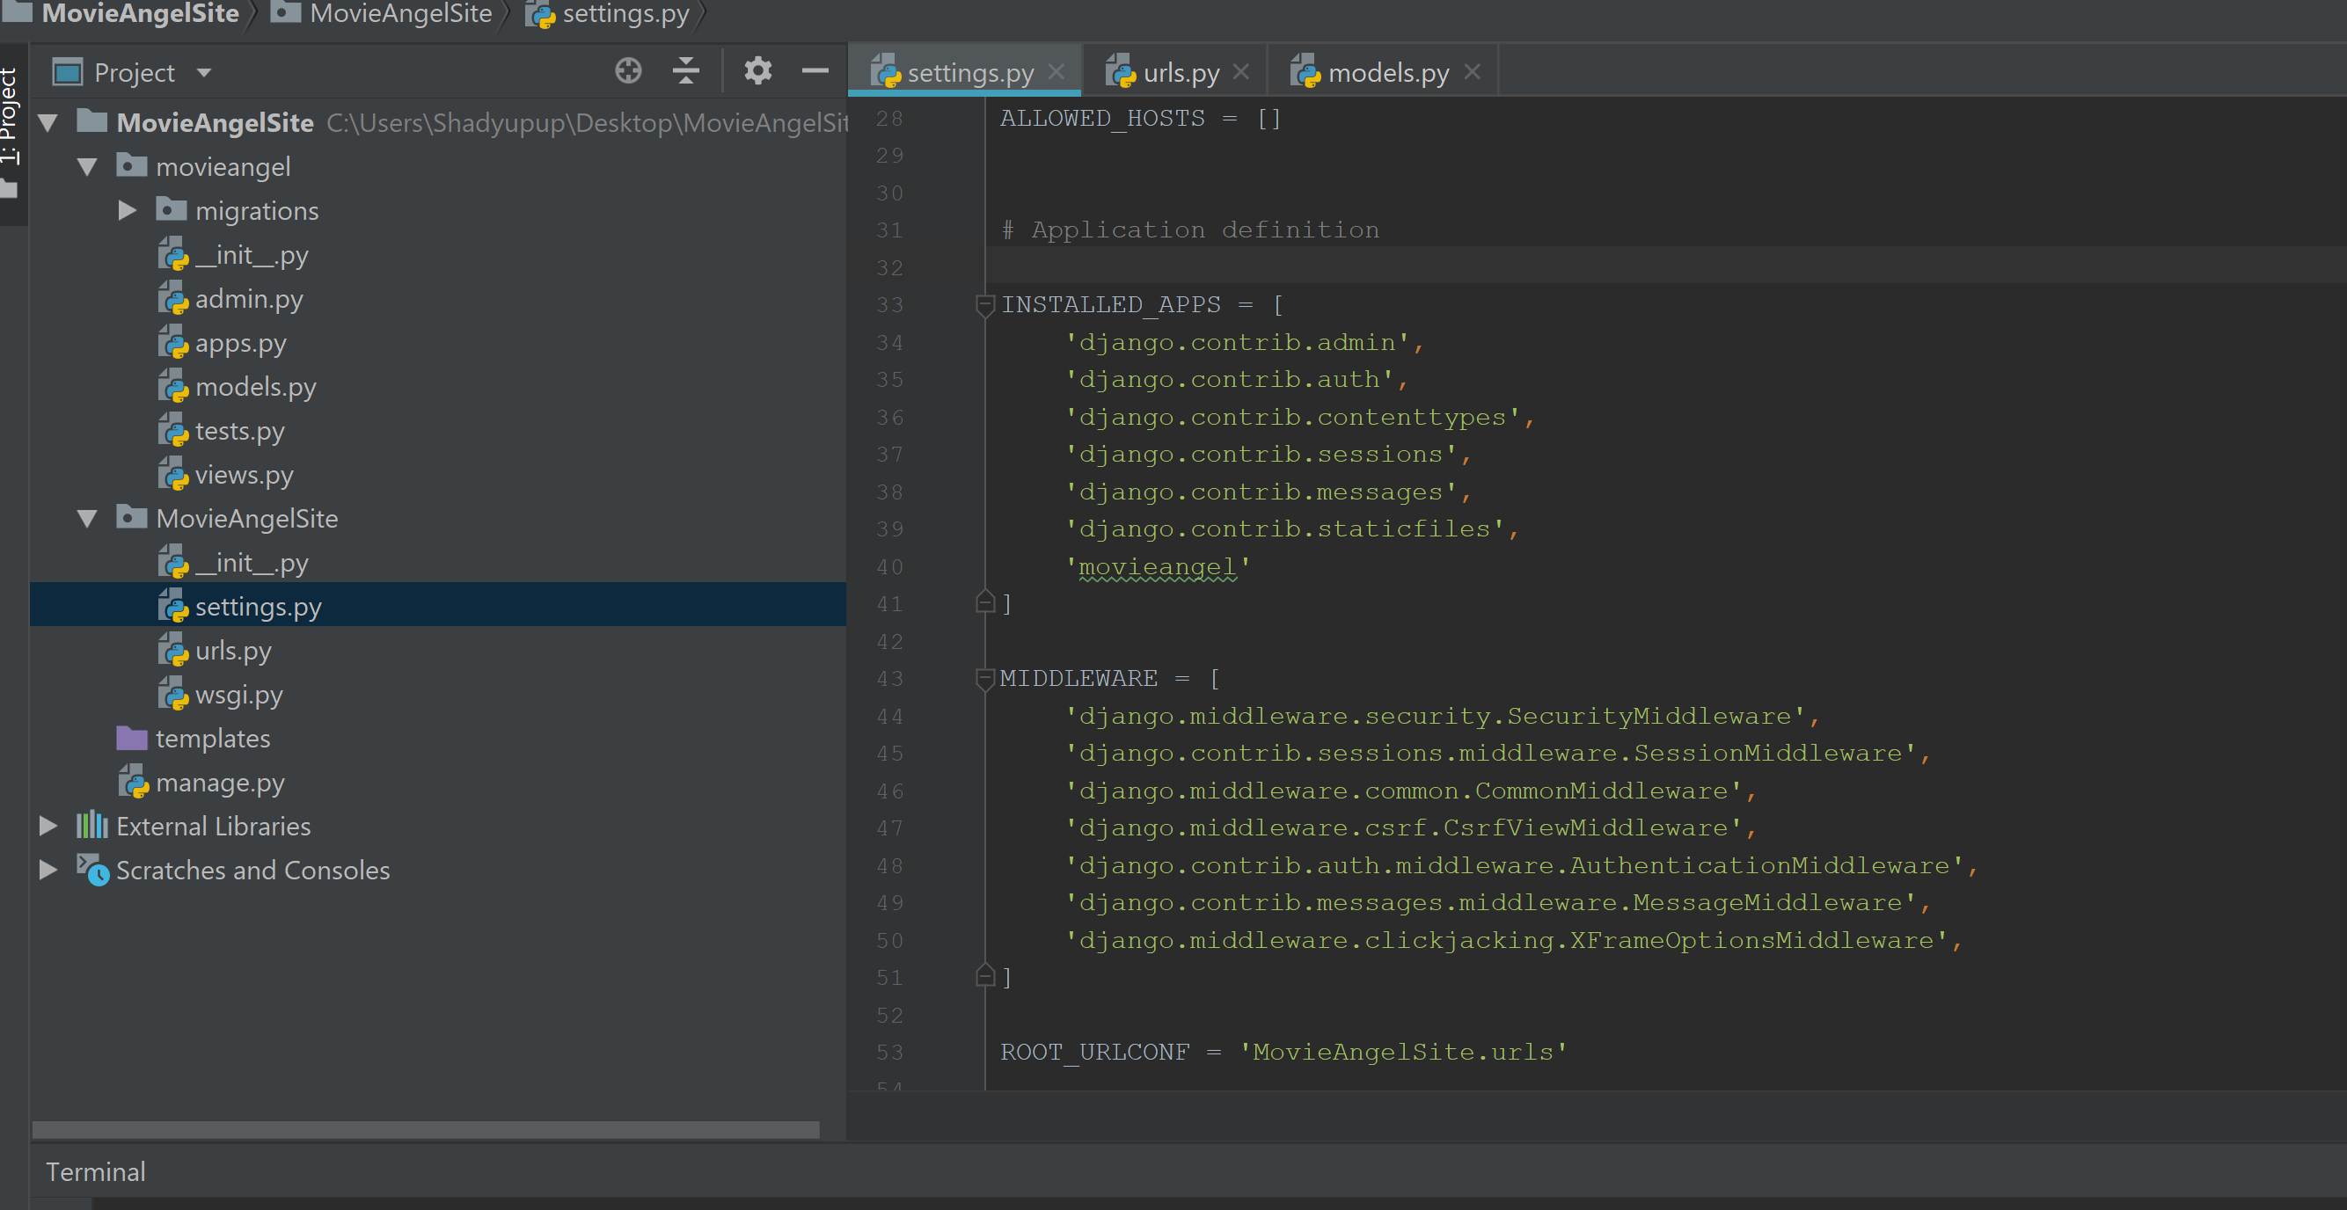Expand the migrations folder

[x=127, y=211]
